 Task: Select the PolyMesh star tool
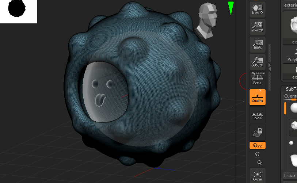[290, 54]
